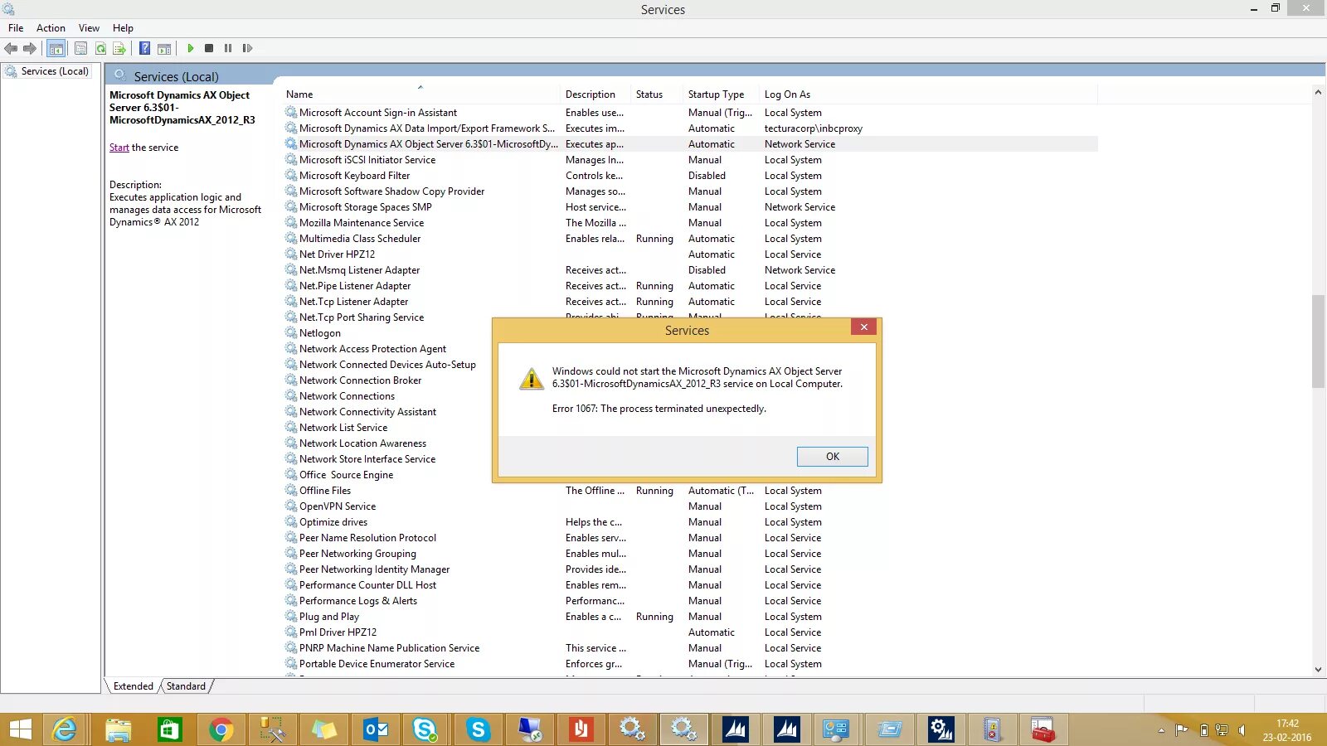Viewport: 1327px width, 746px height.
Task: Refresh the services list via toolbar
Action: [100, 48]
